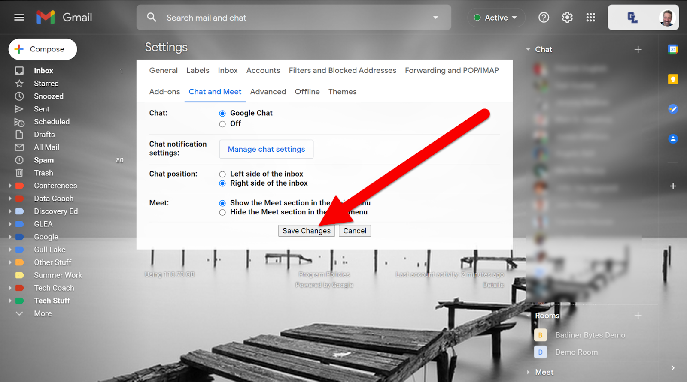
Task: Open account activity Details link
Action: coord(493,285)
